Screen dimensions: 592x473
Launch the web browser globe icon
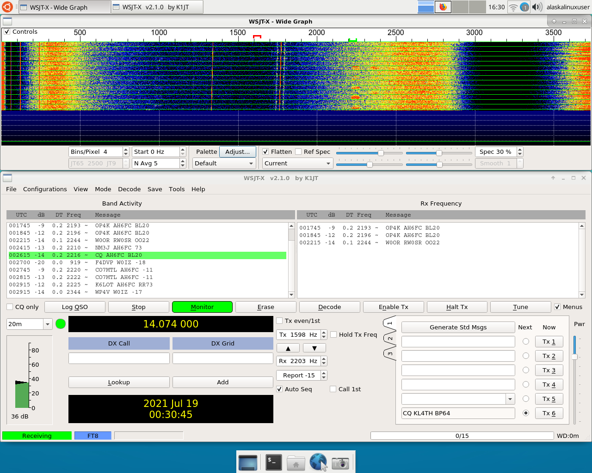tap(318, 462)
